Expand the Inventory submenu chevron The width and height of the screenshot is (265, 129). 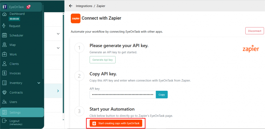point(39,83)
